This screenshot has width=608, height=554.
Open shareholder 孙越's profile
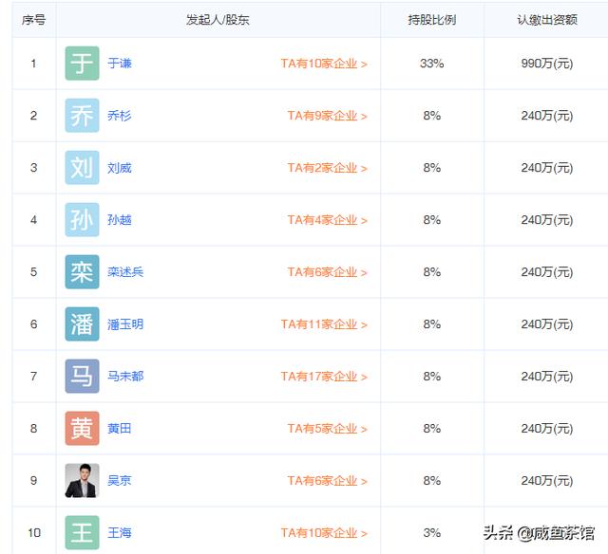coord(120,219)
